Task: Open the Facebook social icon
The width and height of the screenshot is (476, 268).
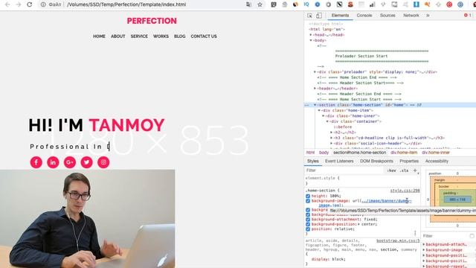Action: tap(36, 162)
